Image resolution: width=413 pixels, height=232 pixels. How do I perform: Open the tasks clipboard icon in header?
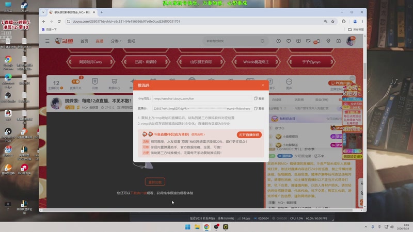tap(339, 41)
